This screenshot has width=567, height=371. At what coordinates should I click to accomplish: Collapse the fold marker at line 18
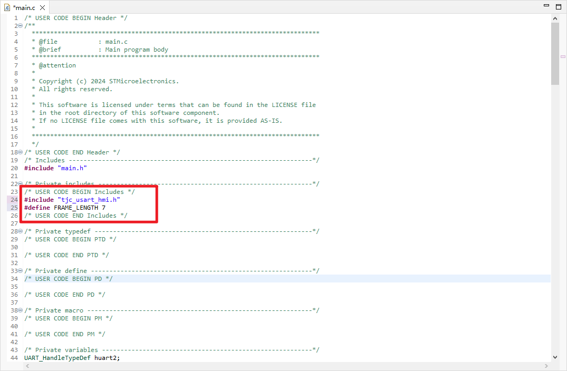pyautogui.click(x=21, y=152)
